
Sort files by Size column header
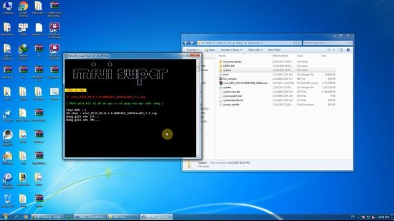pos(324,56)
